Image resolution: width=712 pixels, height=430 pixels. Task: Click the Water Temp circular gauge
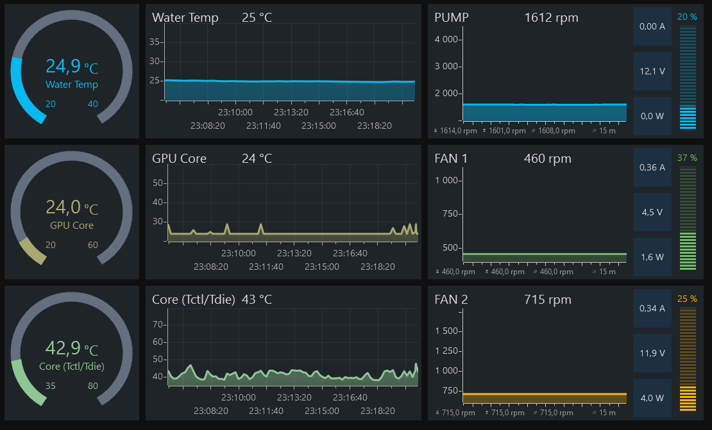72,71
